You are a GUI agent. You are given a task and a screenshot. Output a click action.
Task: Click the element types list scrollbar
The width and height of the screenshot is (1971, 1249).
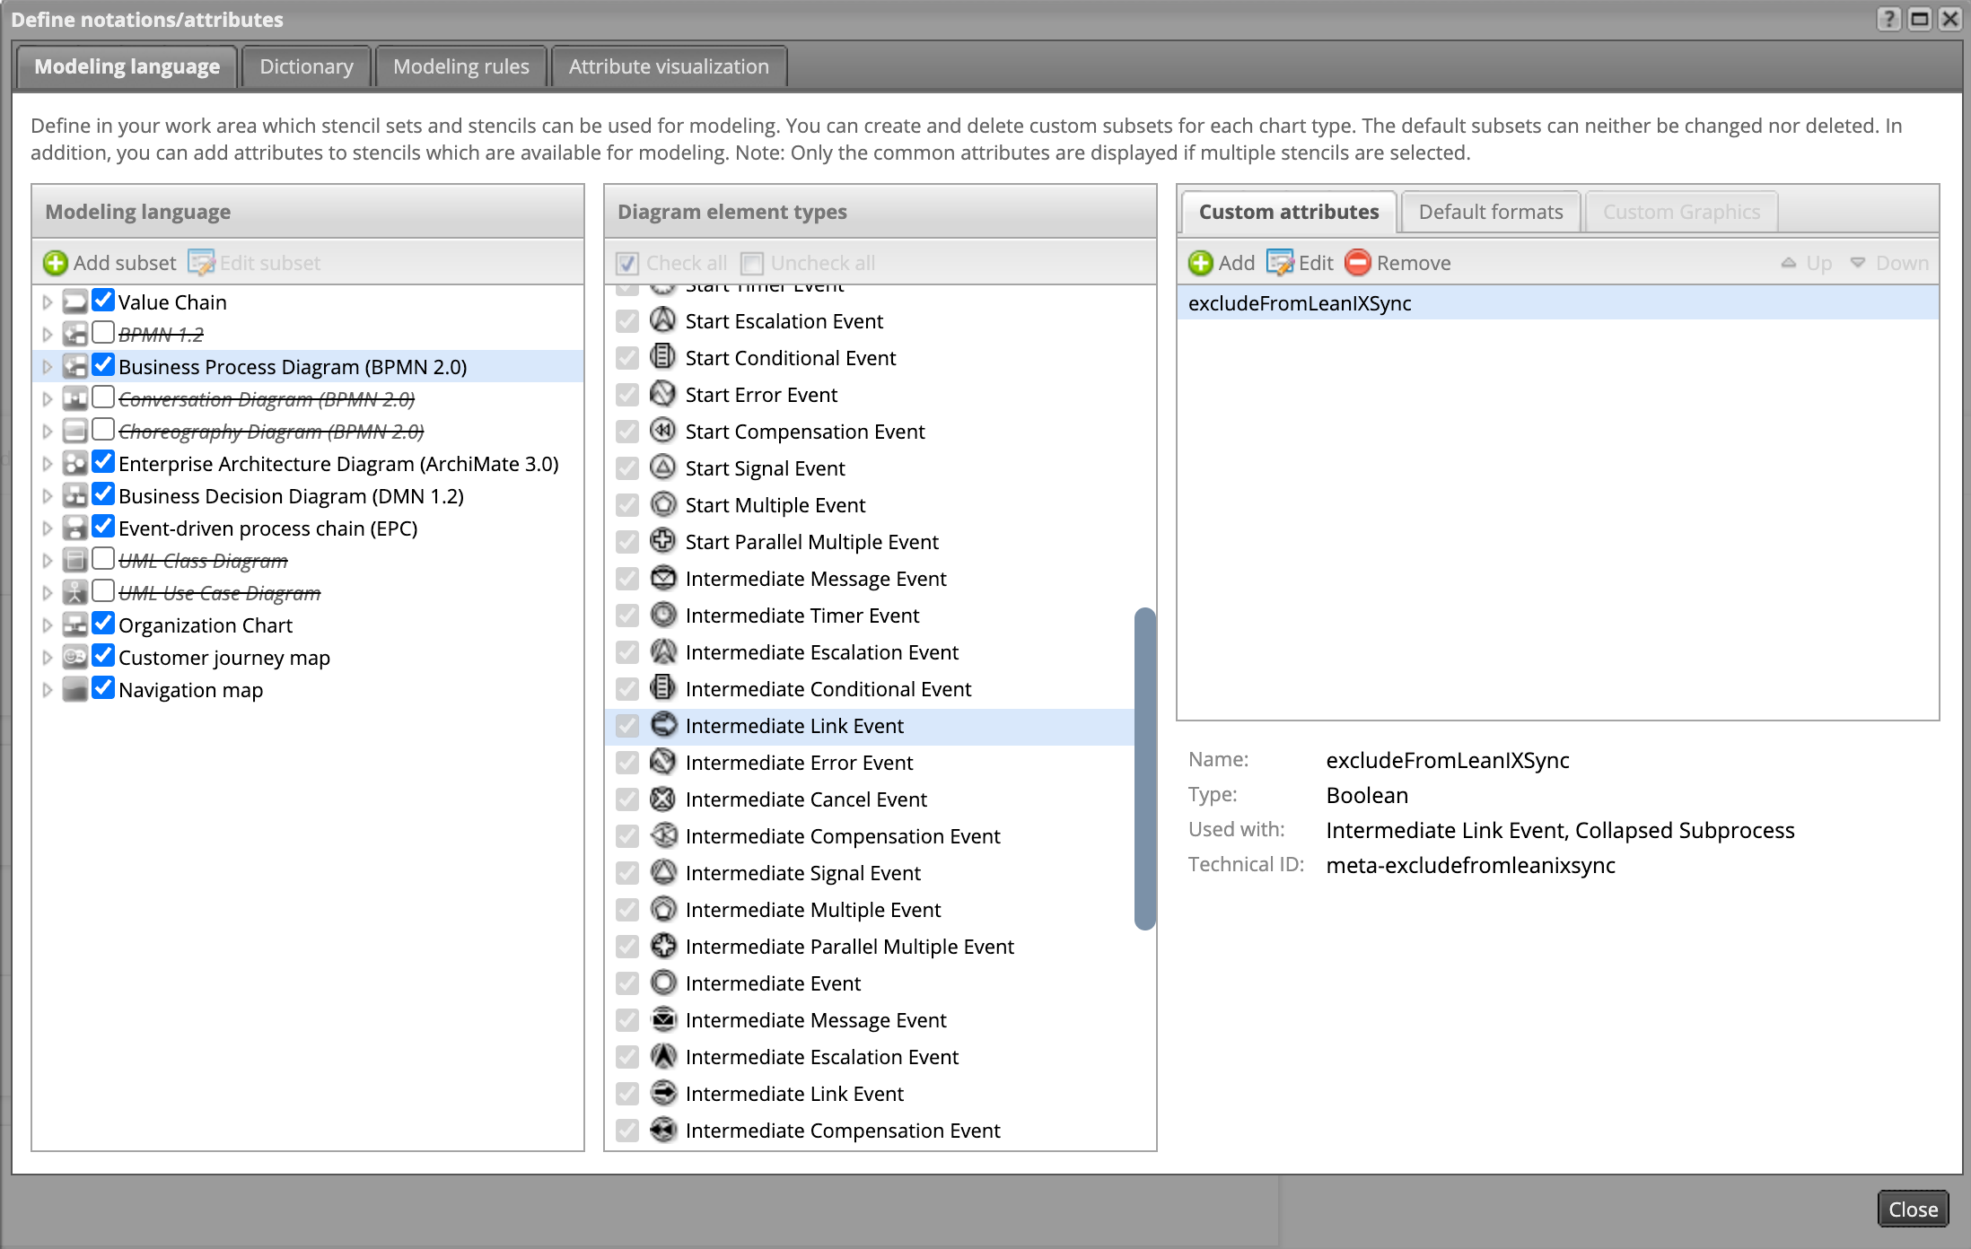click(x=1143, y=768)
